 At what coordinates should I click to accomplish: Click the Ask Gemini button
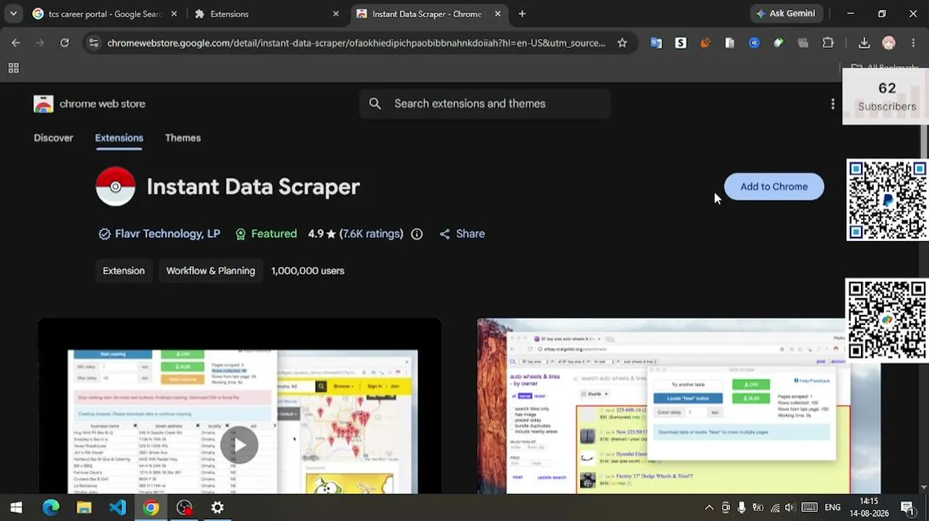pos(785,14)
